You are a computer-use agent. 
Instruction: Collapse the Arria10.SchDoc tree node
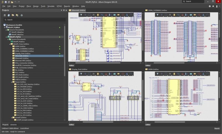12,118
